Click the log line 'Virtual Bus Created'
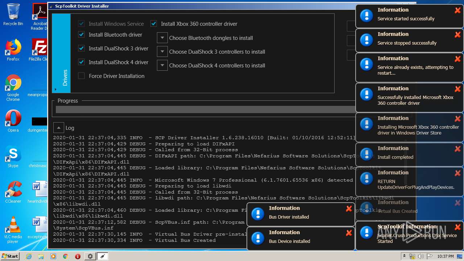This screenshot has height=261, width=464. pos(134,240)
